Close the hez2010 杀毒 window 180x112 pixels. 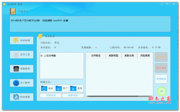tap(174, 4)
